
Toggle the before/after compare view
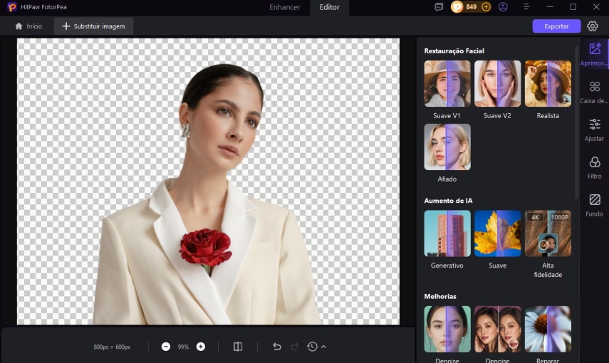tap(238, 347)
